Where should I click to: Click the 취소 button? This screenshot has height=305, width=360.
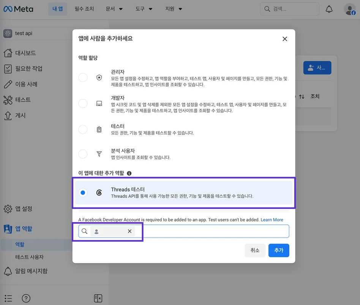coord(255,250)
